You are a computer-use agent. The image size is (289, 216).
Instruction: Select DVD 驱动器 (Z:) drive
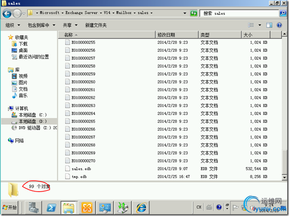(38, 128)
